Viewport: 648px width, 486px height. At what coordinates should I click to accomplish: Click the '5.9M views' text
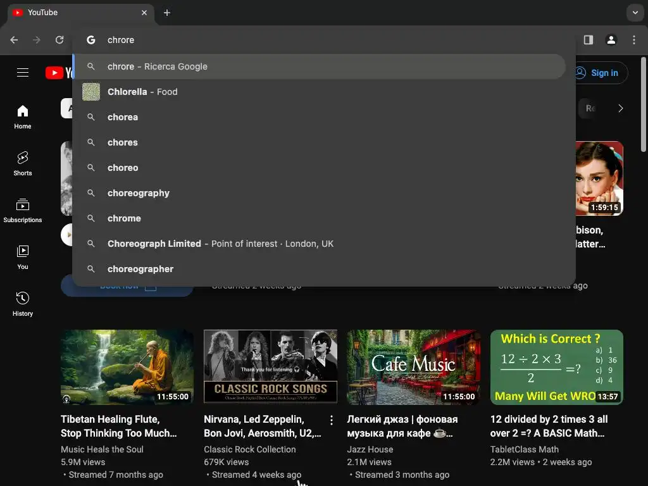point(83,462)
